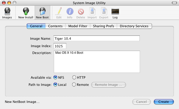The height and width of the screenshot is (109, 179).
Task: Click the 'Path to Image:' label
Action: pos(40,85)
